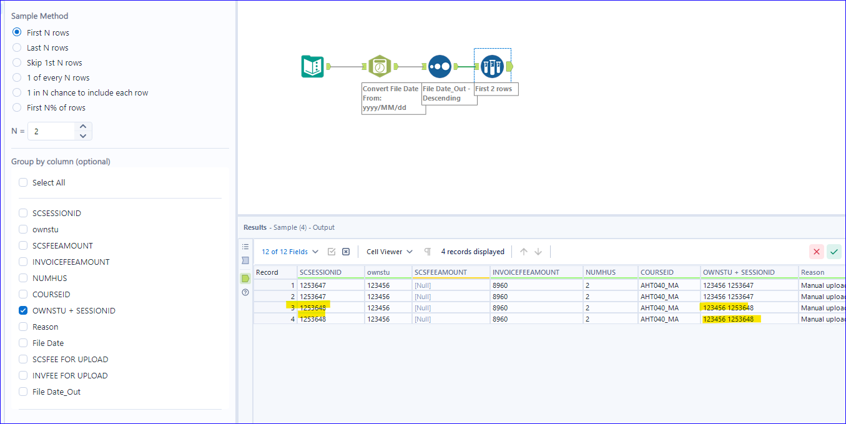This screenshot has width=846, height=424.
Task: Open the help question mark icon in Results
Action: click(245, 292)
